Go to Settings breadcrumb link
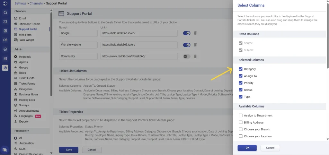 click(20, 3)
